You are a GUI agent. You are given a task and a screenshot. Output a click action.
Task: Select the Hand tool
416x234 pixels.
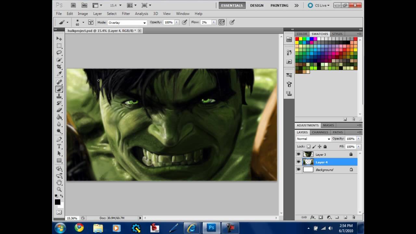coord(59,182)
